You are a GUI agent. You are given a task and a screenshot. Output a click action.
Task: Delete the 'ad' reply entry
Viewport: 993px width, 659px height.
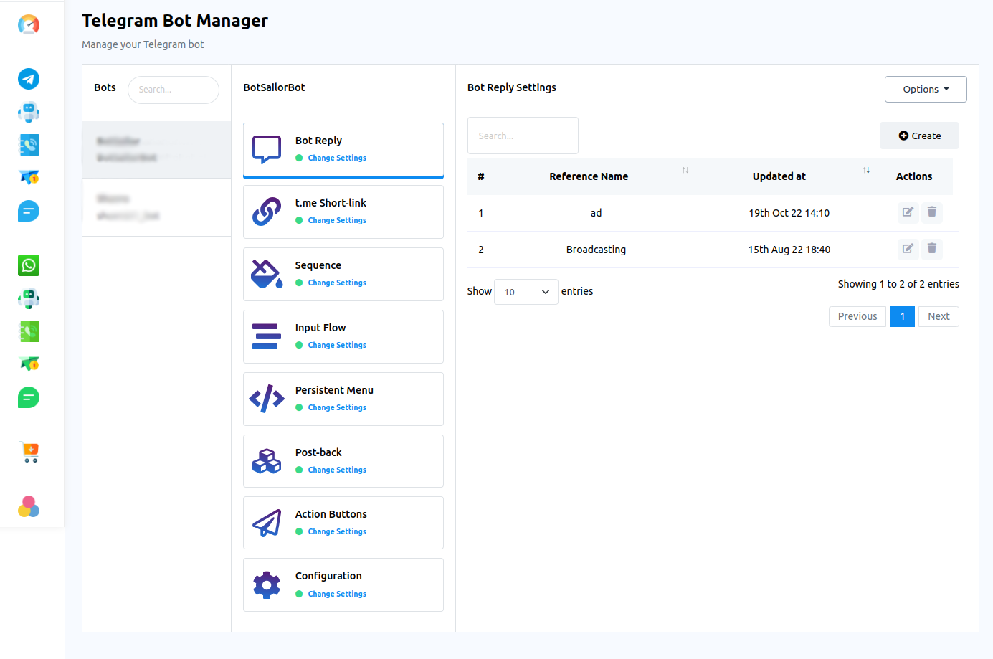932,212
